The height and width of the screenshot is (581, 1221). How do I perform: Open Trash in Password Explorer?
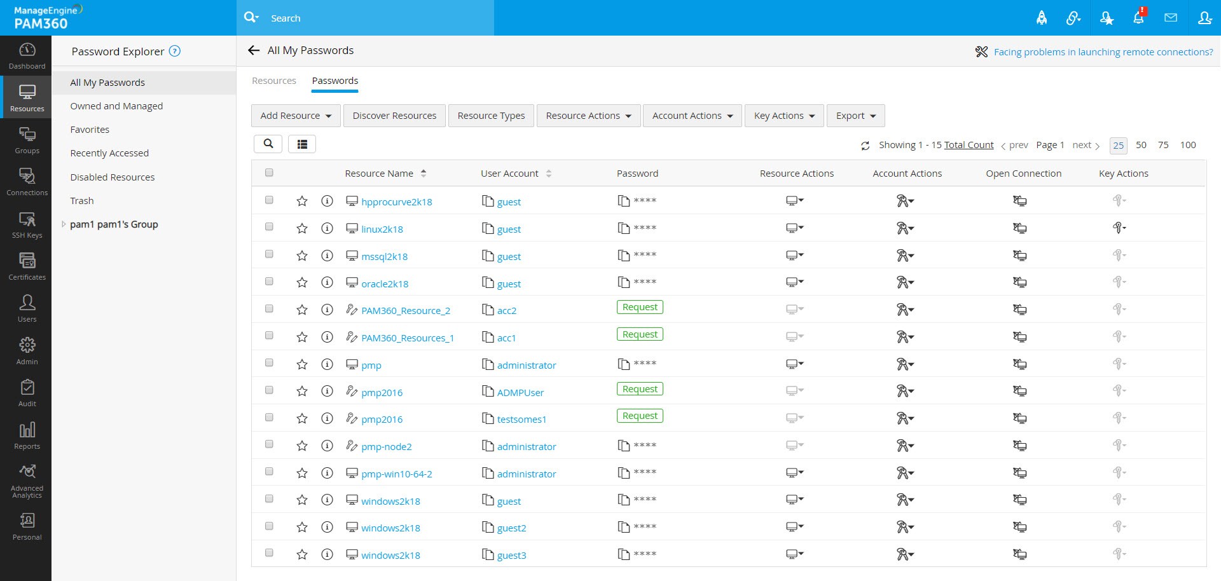(x=82, y=201)
